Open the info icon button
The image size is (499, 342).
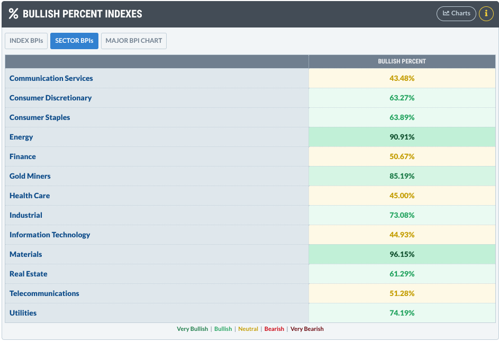(x=486, y=14)
